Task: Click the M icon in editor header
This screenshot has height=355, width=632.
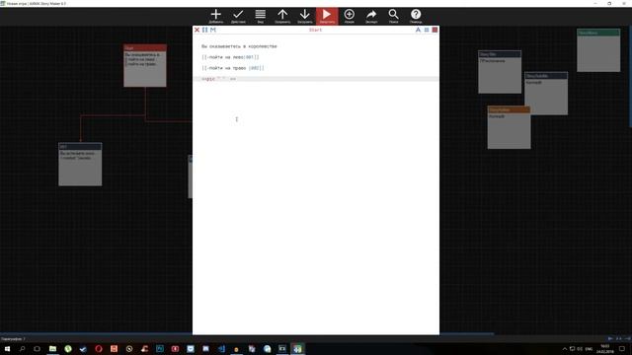Action: [213, 30]
